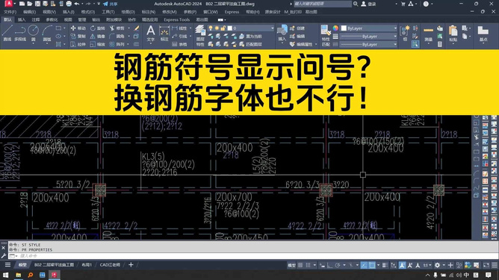This screenshot has height=280, width=499.
Task: Open the annotation scale 1:1 dropdown
Action: point(427,265)
